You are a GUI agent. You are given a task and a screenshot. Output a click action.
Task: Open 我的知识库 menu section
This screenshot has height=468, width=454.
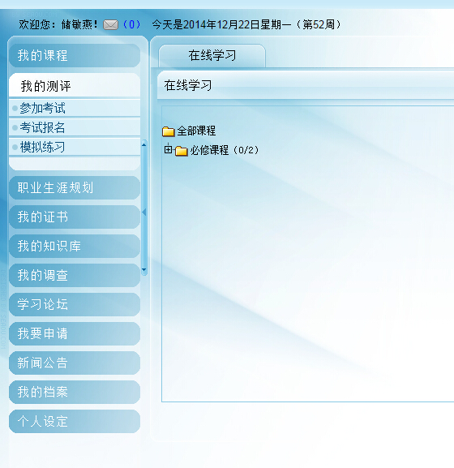pyautogui.click(x=75, y=246)
